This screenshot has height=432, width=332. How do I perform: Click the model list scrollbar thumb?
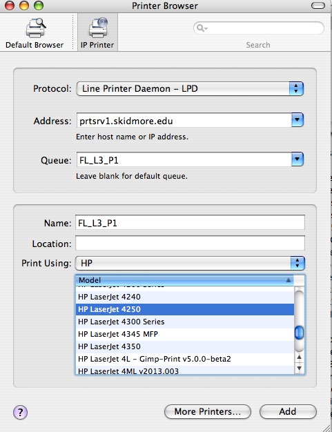tap(299, 333)
